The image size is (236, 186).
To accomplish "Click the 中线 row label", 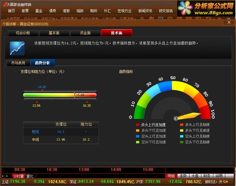I will point(36,139).
